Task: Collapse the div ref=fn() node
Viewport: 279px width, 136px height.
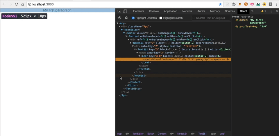Action: pos(128,40)
